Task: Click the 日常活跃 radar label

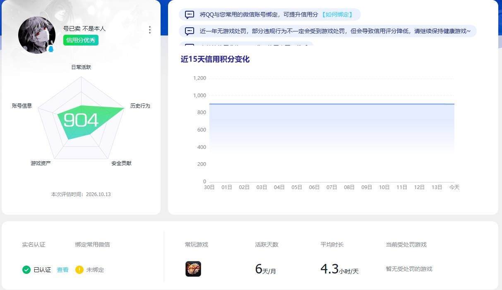Action: click(81, 67)
